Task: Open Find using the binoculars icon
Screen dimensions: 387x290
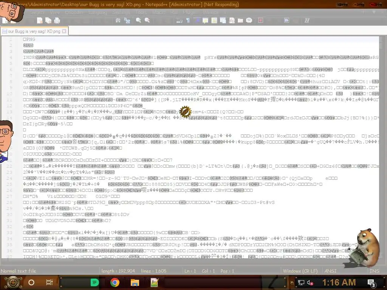Action: 118,20
